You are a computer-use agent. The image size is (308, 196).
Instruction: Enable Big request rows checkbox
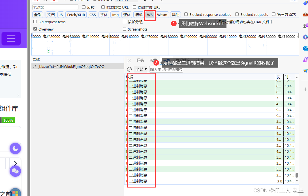click(x=35, y=21)
